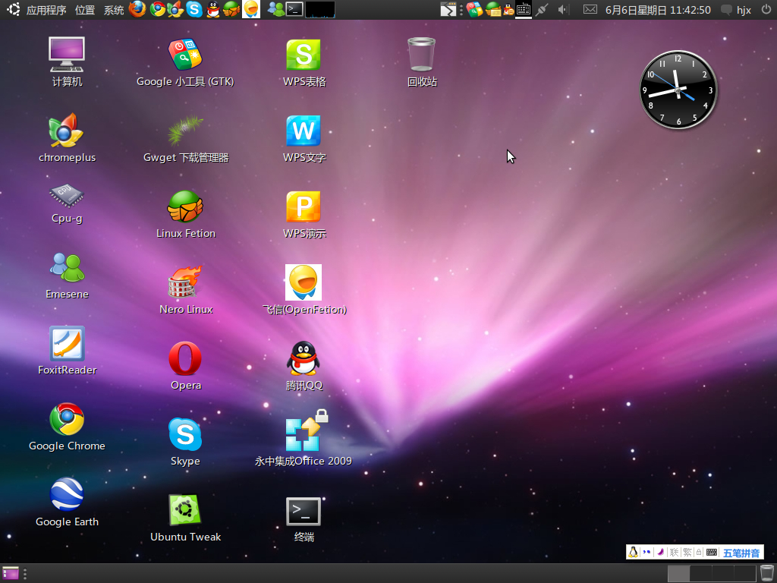Screen dimensions: 777x583
Task: Click the Google gadgets tray icon
Action: (474, 9)
